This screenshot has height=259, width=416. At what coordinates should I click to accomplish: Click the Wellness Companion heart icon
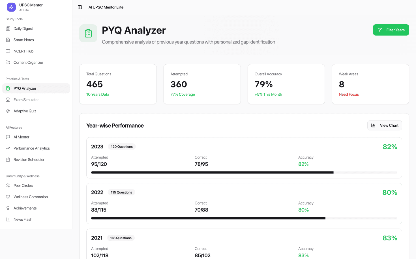[x=8, y=197]
